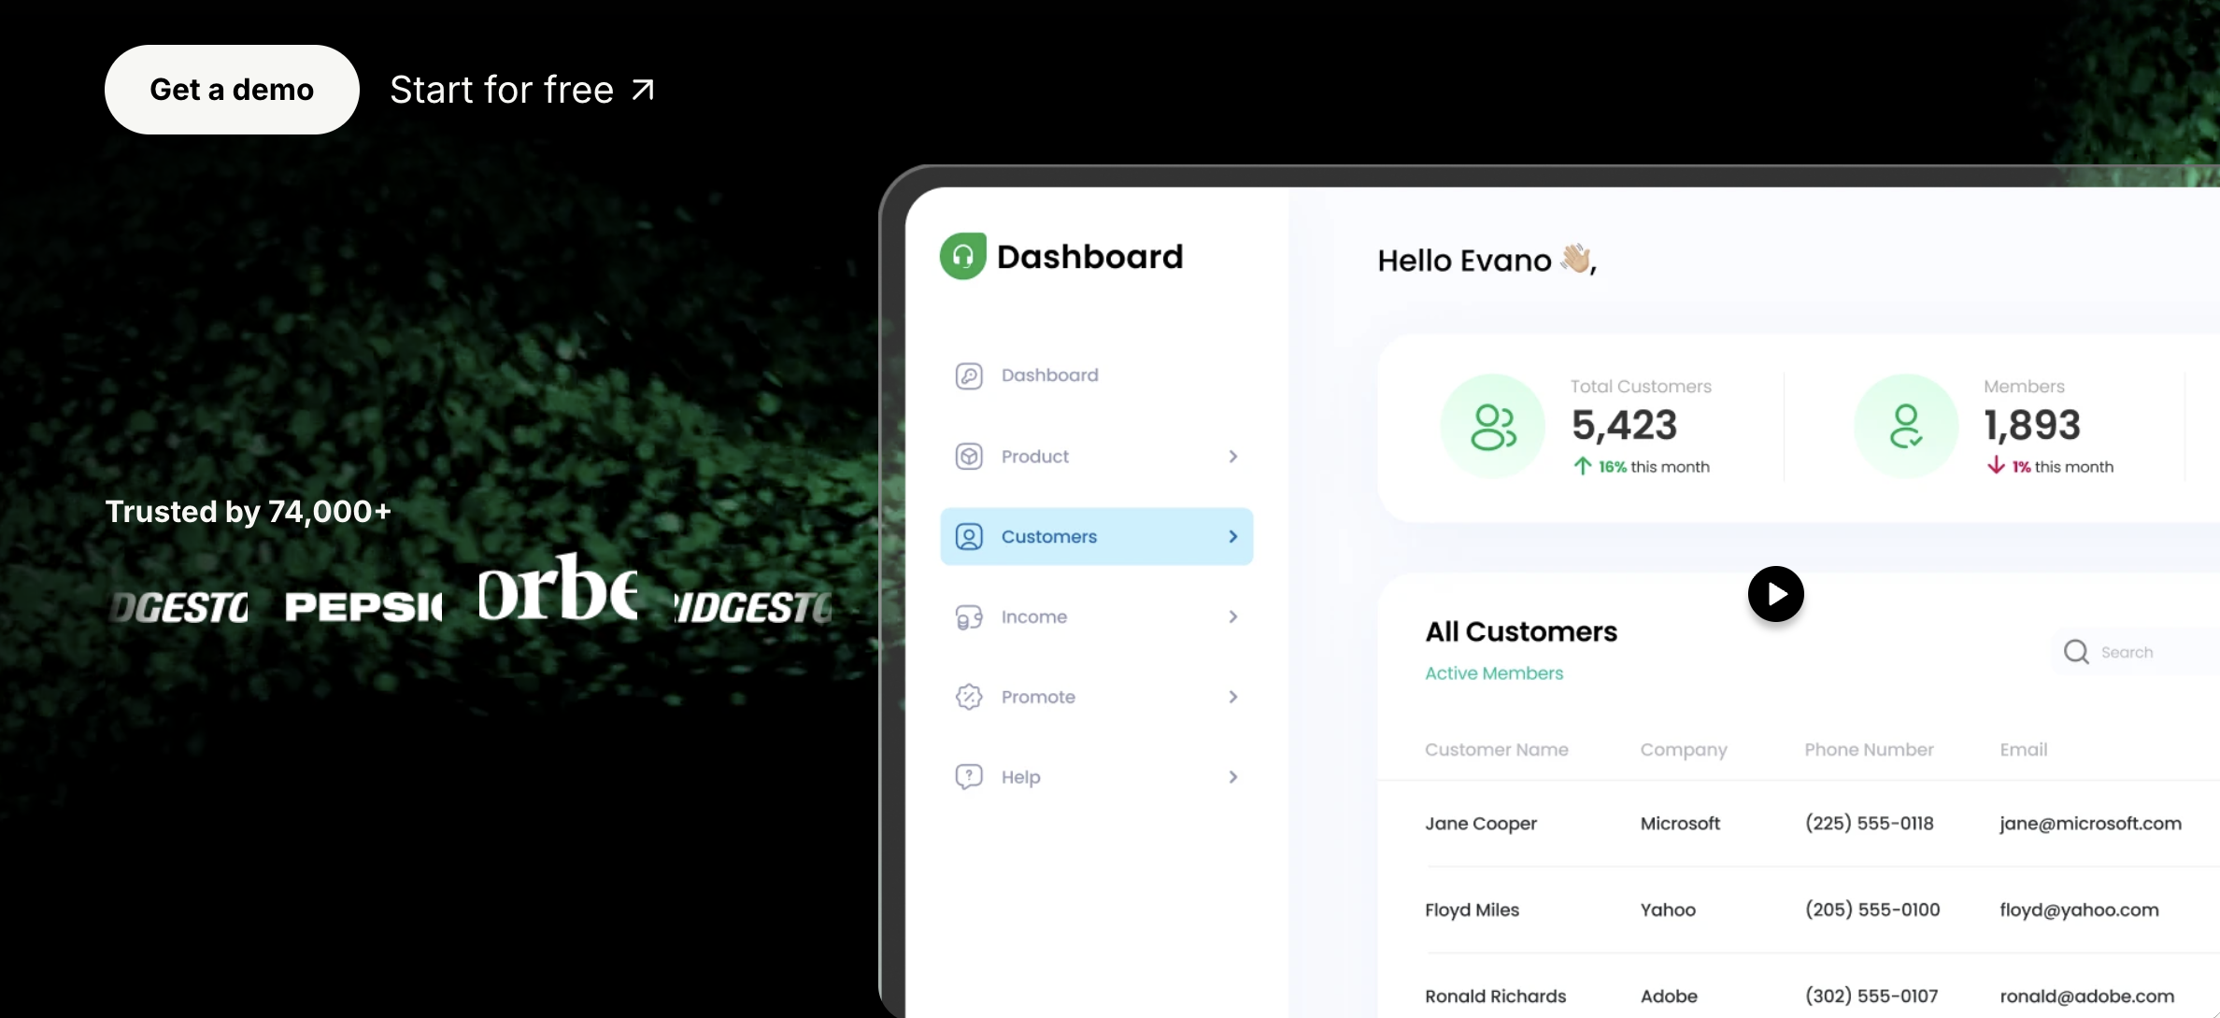Expand the Income menu chevron
The image size is (2220, 1018).
point(1233,616)
